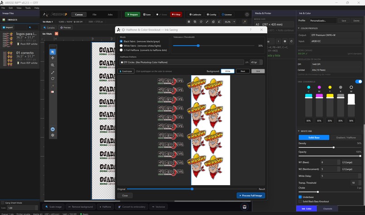Select the '01 correcto' image thumbnail

pyautogui.click(x=8, y=59)
